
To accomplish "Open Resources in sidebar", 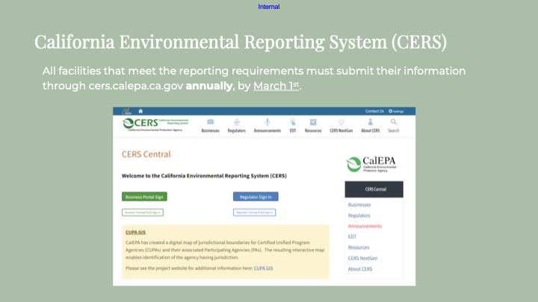I will [359, 248].
